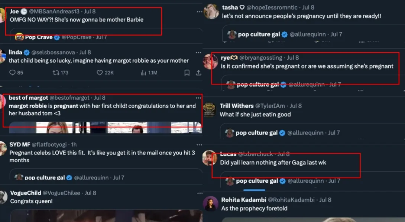Open more options menu on linda's tweet
The height and width of the screenshot is (222, 405).
coord(198,53)
